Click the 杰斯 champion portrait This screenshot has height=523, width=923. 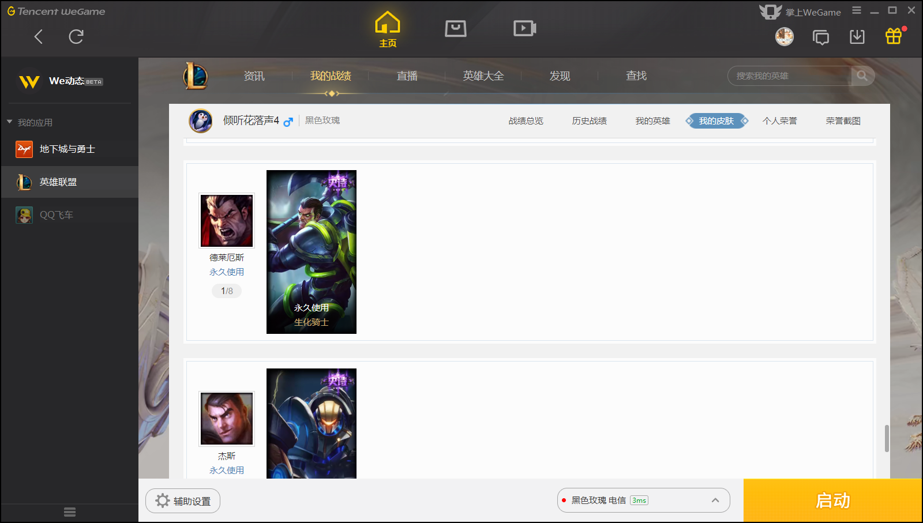(227, 419)
